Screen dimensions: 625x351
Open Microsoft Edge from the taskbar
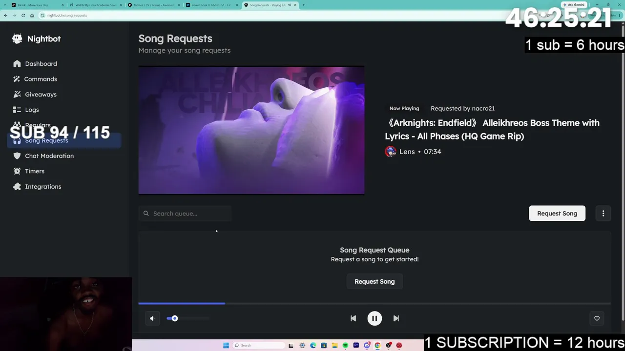313,346
